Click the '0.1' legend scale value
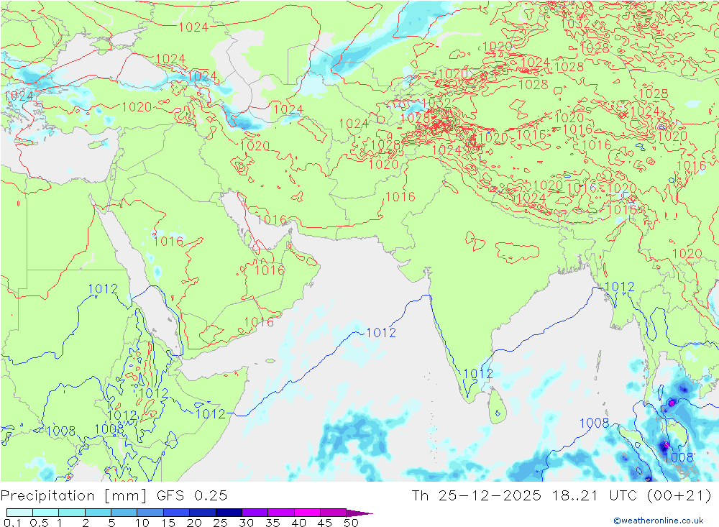 point(12,523)
